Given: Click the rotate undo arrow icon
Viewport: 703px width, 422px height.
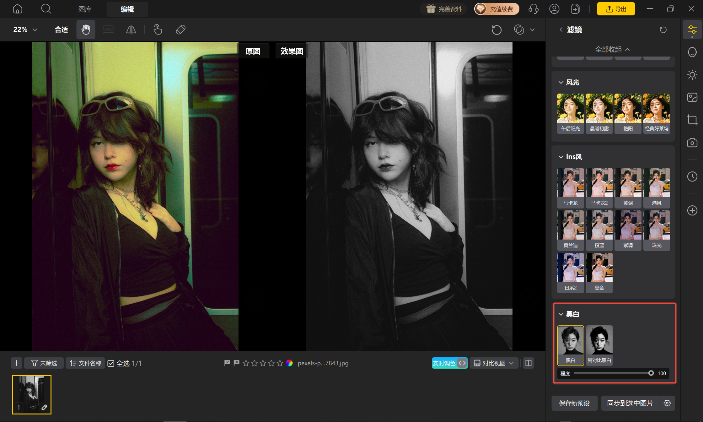Looking at the screenshot, I should tap(496, 30).
